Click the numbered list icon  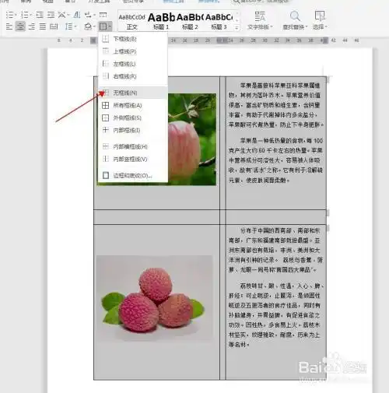[x=24, y=15]
